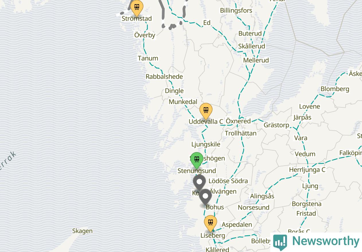Click the Skagen place label
The height and width of the screenshot is (252, 362).
(x=82, y=231)
